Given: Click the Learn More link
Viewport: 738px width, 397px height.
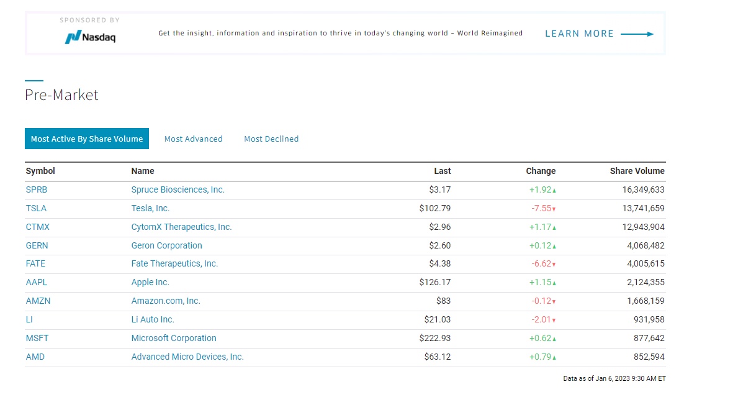Looking at the screenshot, I should [x=579, y=34].
